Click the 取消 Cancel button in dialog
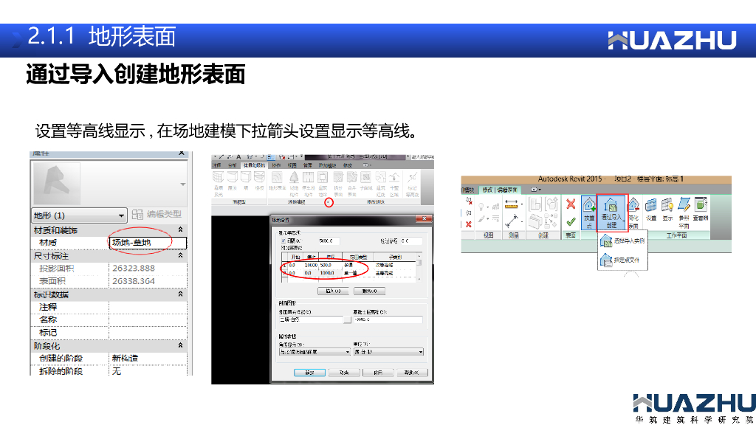 [x=344, y=373]
